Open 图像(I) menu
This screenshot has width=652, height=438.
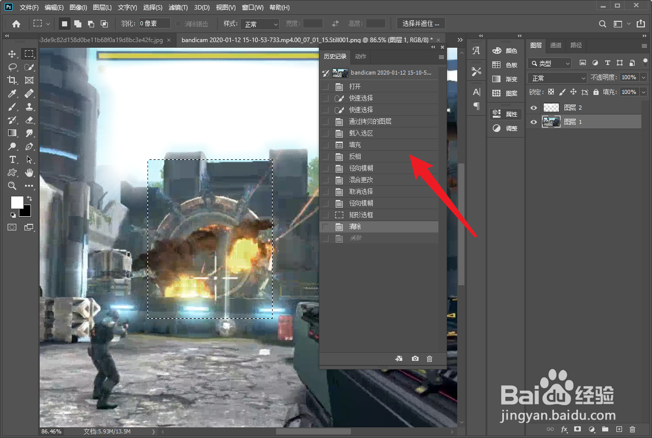coord(78,8)
